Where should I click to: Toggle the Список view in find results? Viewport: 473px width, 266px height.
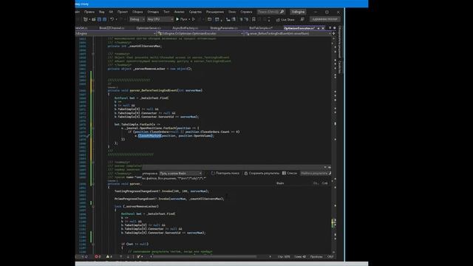tap(290, 174)
